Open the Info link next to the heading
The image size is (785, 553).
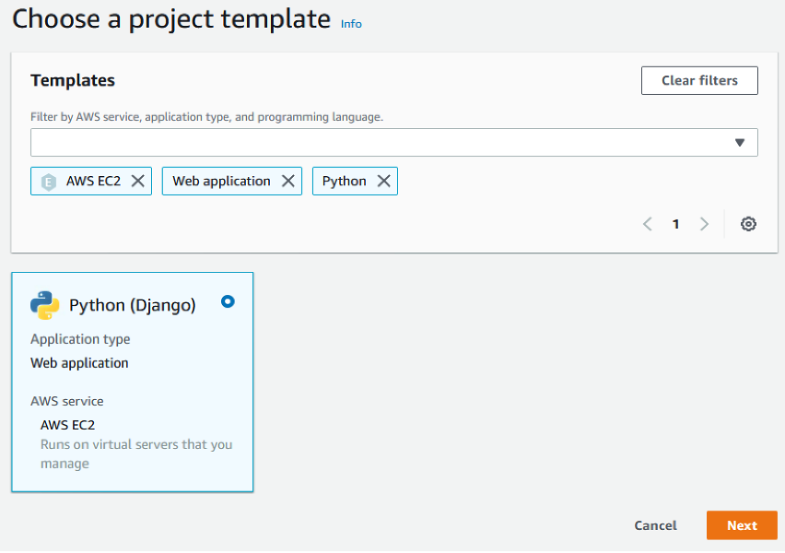coord(351,24)
